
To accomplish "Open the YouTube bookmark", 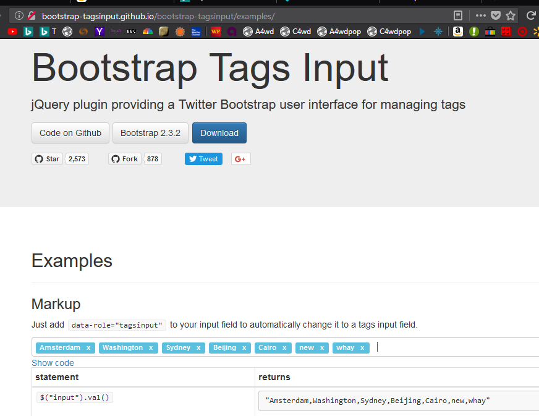I will pos(12,32).
